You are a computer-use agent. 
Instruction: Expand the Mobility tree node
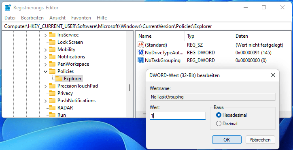45,49
